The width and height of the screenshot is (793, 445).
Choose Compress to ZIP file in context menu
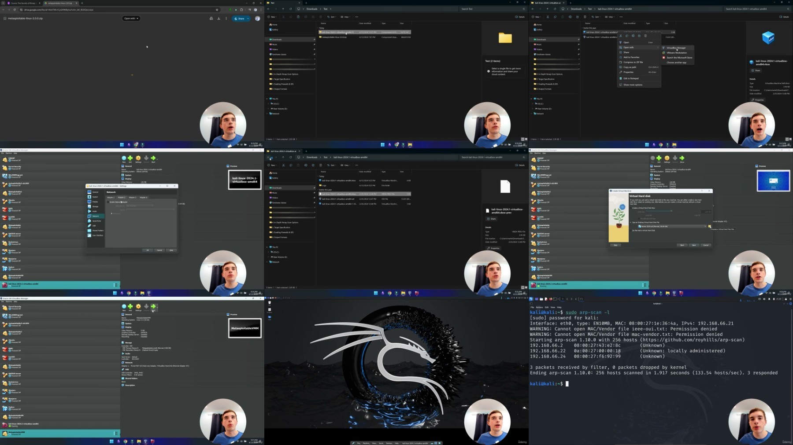pos(639,62)
